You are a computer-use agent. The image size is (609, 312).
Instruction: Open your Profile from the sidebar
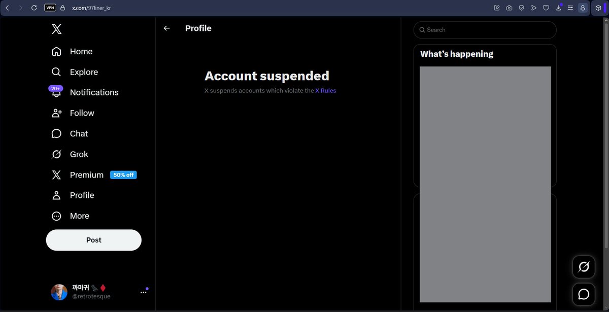73,195
